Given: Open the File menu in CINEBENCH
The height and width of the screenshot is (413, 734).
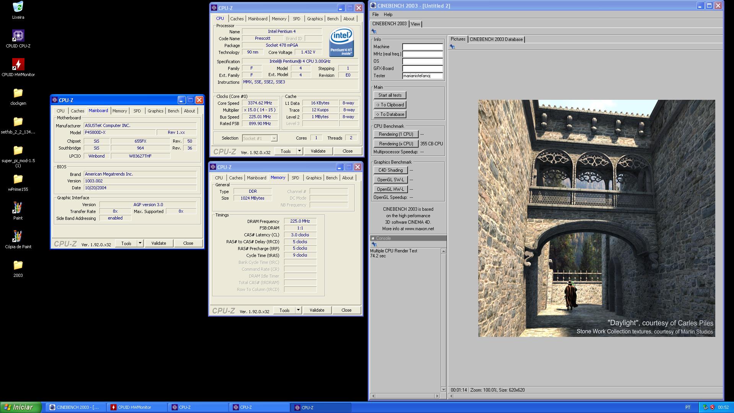Looking at the screenshot, I should tap(375, 15).
